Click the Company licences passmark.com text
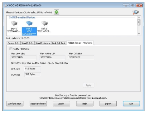Image resolution: width=146 pixels, height=113 pixels. click(x=73, y=98)
